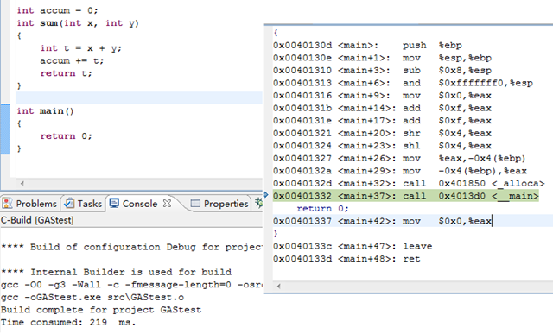
Task: Click the 'accum += t;' line
Action: pos(72,61)
